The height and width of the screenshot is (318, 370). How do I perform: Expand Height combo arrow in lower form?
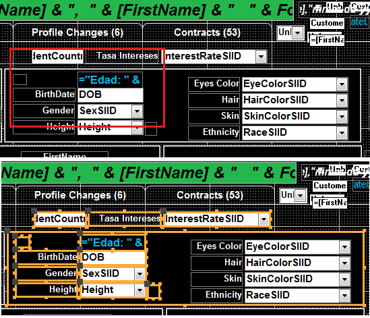(140, 290)
